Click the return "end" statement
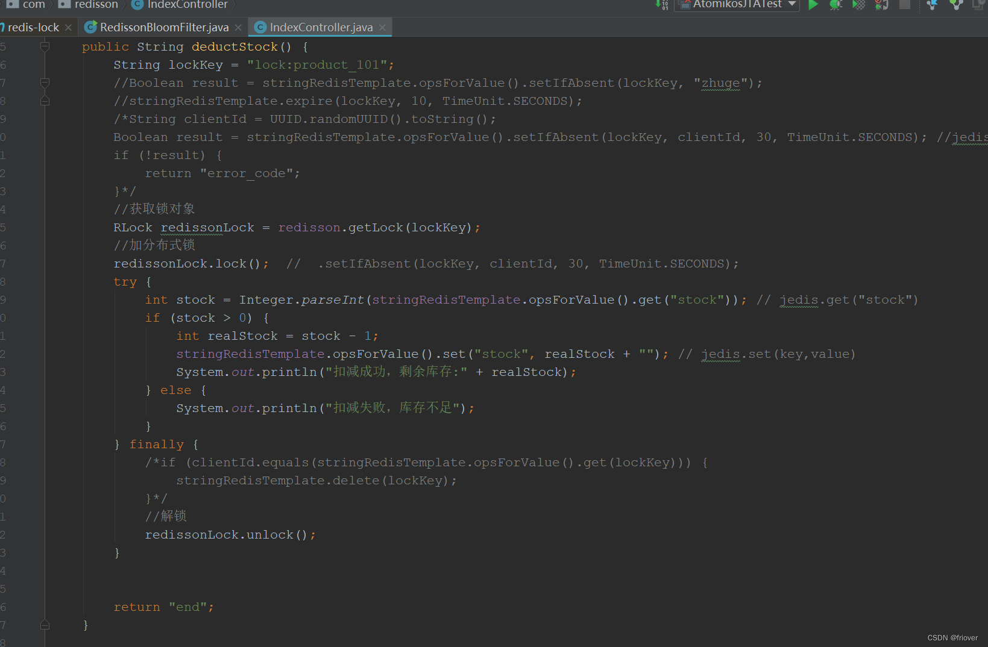Image resolution: width=988 pixels, height=647 pixels. click(x=164, y=607)
